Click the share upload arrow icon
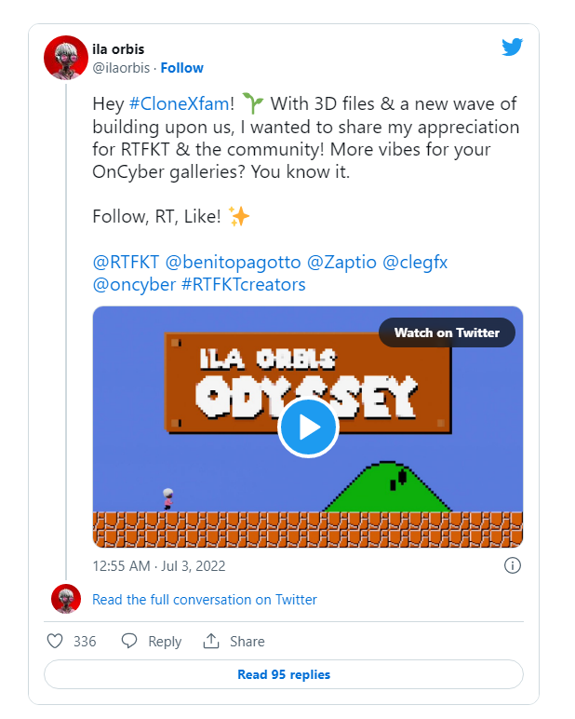The image size is (575, 719). [211, 641]
